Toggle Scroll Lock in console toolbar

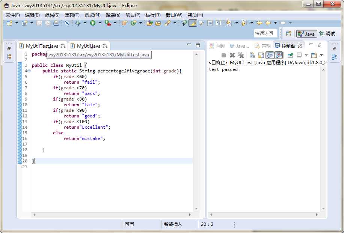261,55
